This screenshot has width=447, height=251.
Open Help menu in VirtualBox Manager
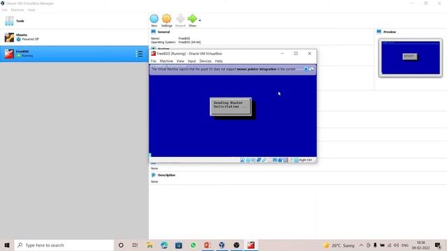[31, 10]
